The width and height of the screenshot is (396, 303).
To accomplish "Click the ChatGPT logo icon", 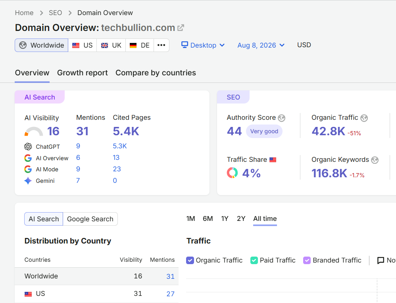I will pyautogui.click(x=28, y=146).
